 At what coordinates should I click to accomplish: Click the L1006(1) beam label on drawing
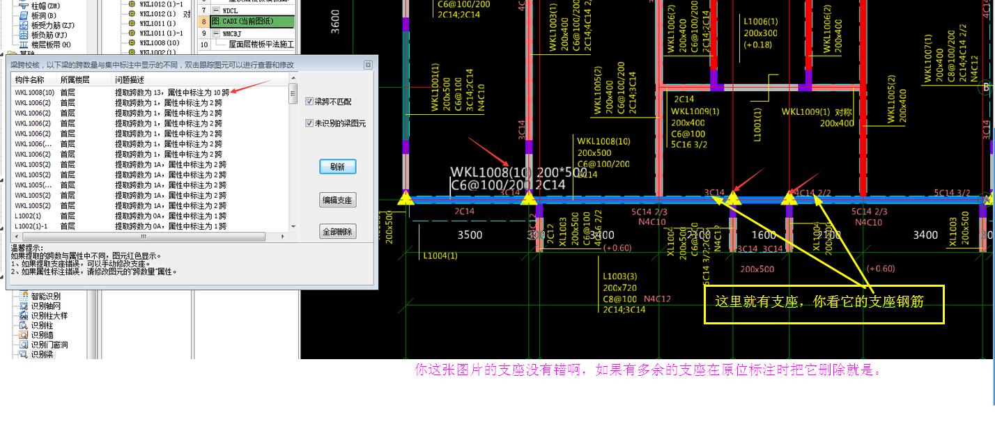click(x=761, y=22)
